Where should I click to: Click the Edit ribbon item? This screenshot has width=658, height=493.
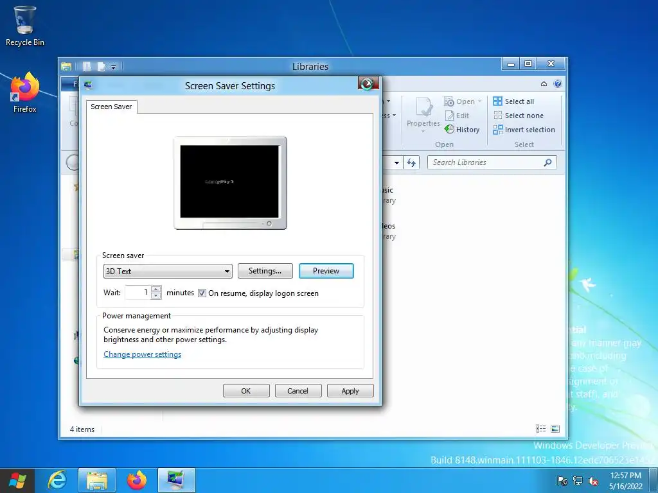point(457,116)
